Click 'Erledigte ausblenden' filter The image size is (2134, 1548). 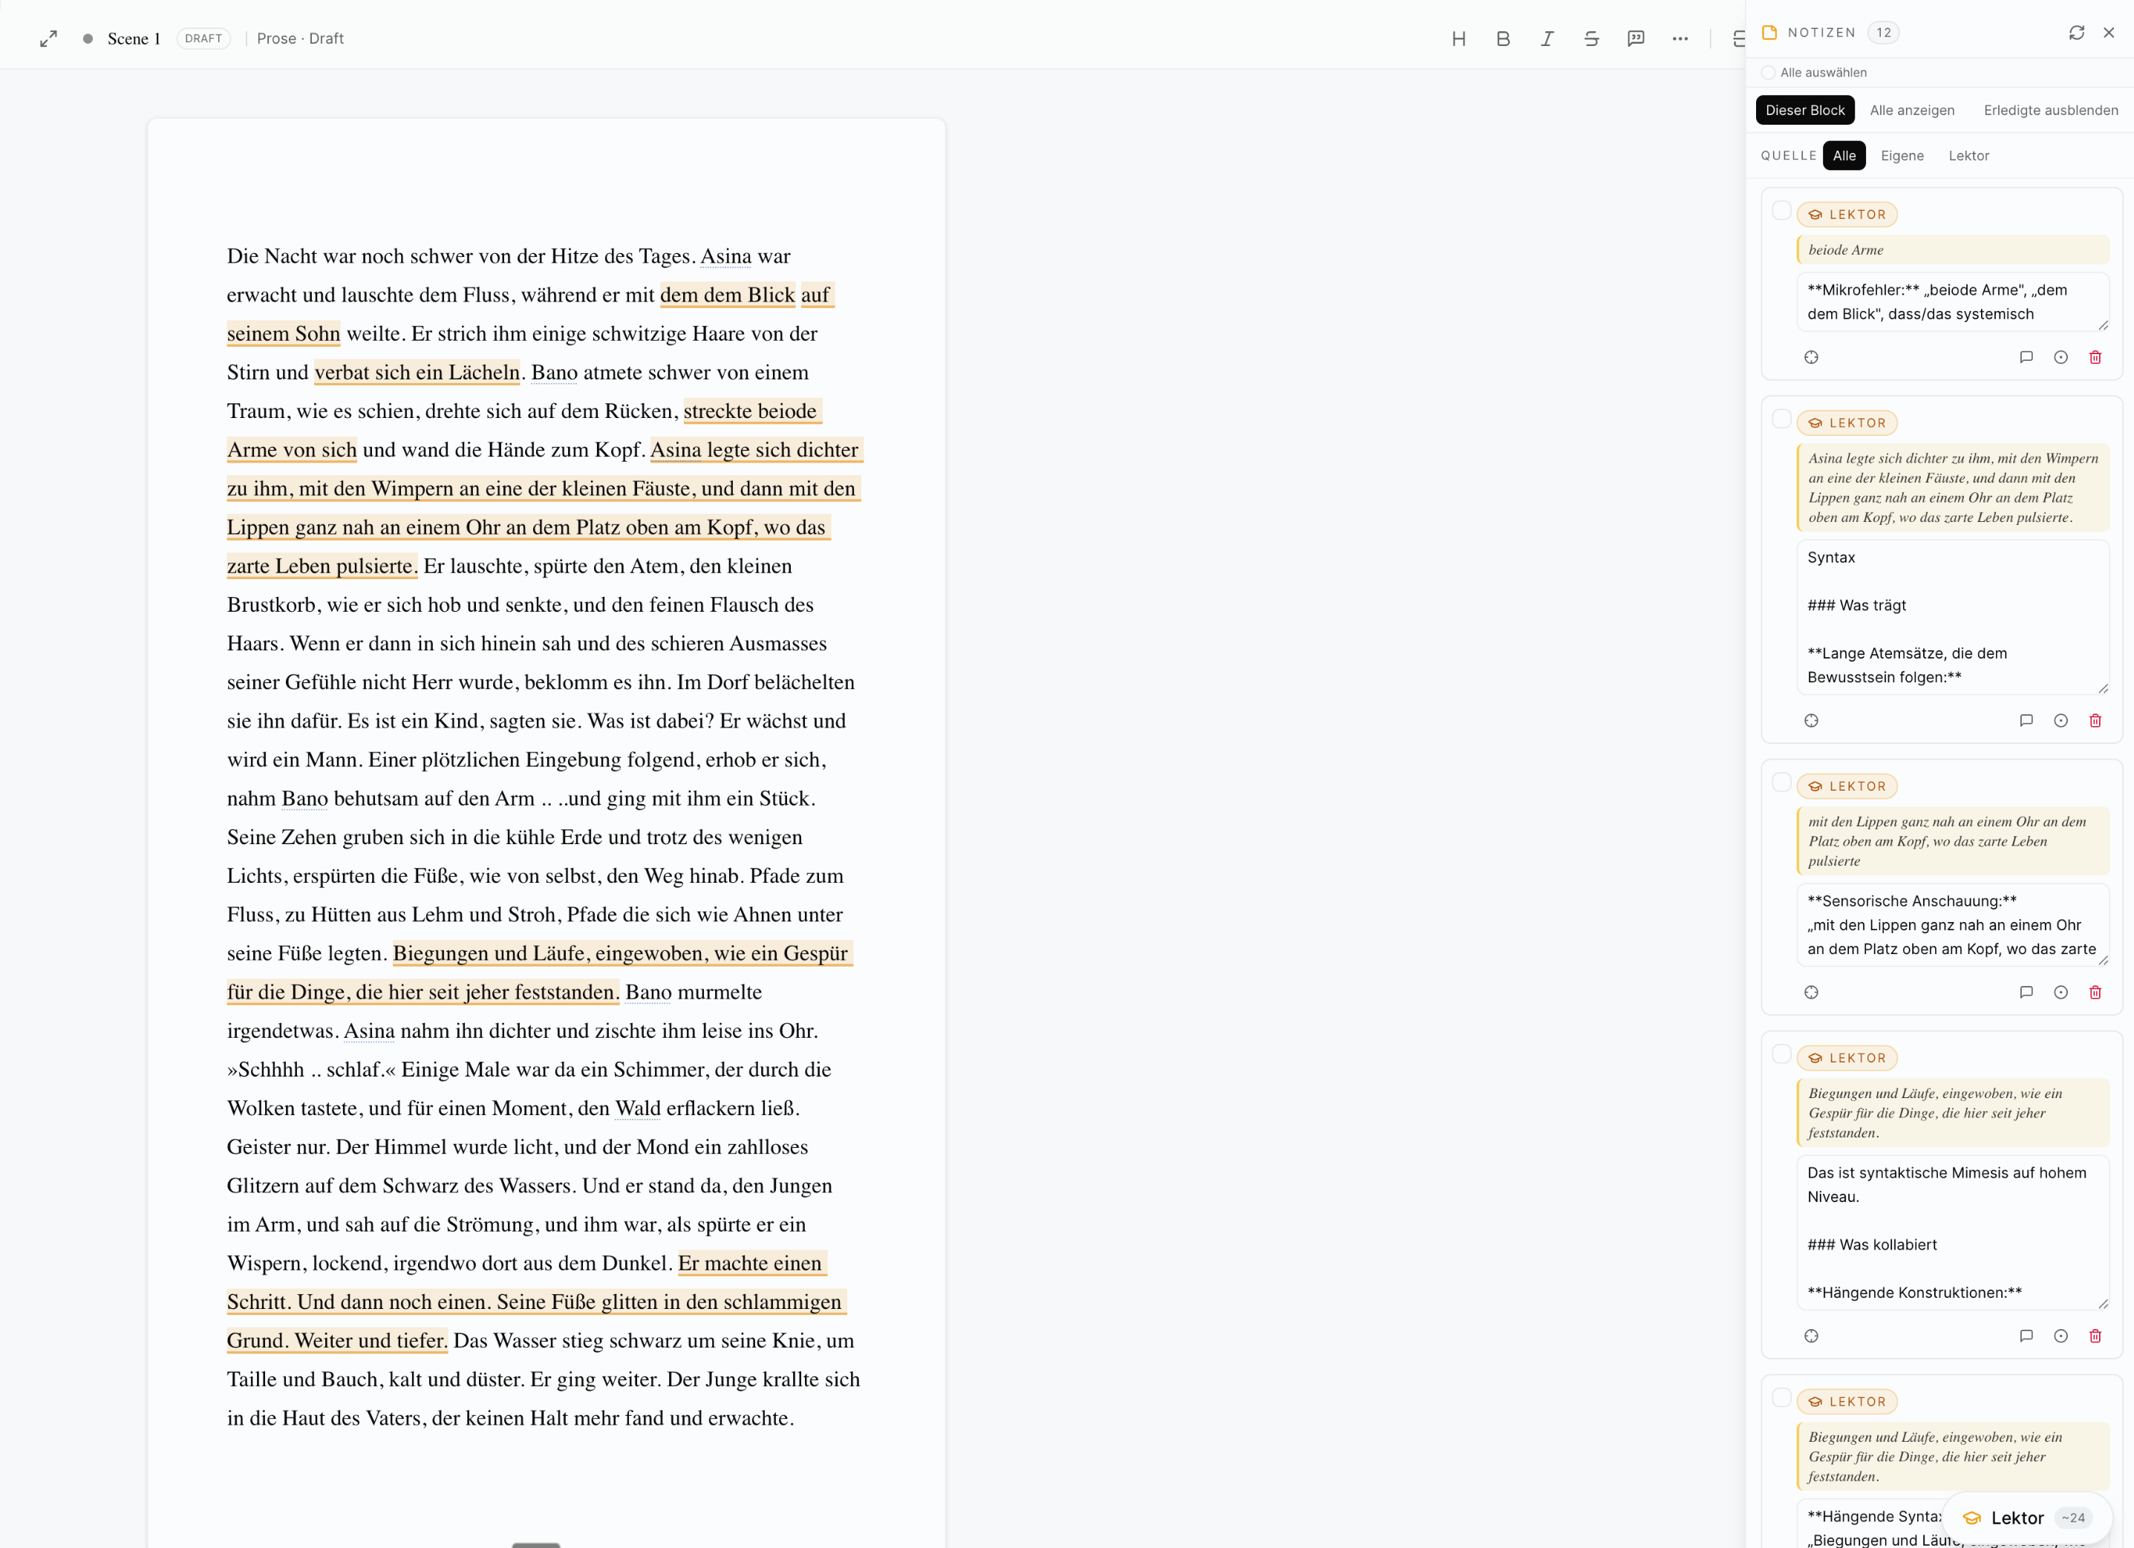2050,110
